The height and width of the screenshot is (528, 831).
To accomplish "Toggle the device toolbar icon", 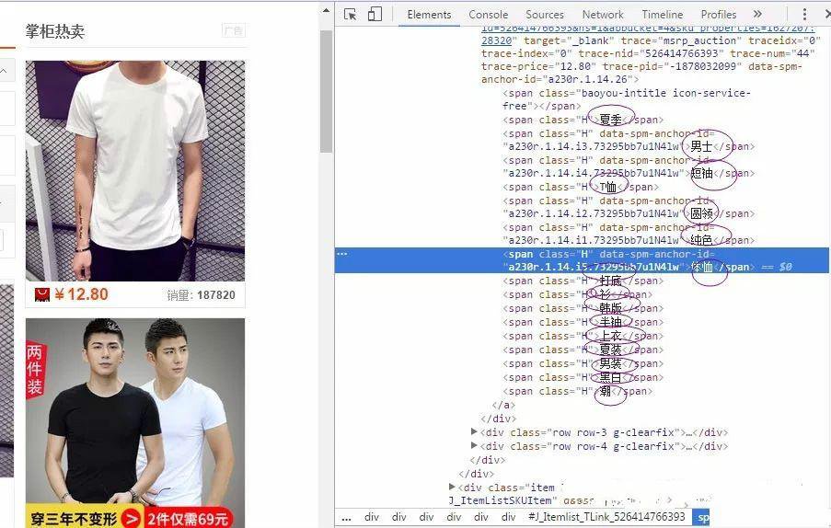I will pos(375,15).
